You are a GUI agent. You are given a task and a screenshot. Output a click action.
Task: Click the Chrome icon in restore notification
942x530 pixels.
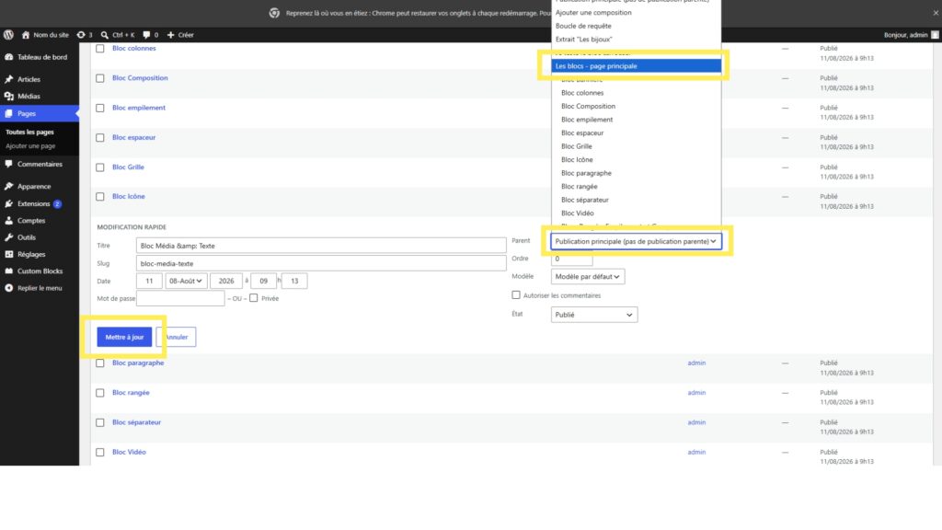[x=274, y=13]
